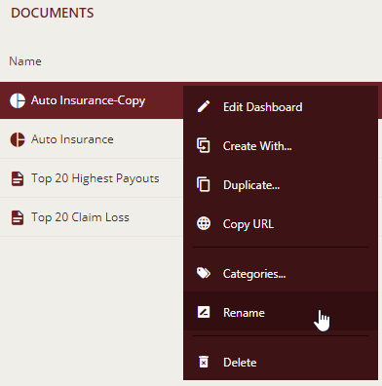Click the Name column header

(25, 61)
